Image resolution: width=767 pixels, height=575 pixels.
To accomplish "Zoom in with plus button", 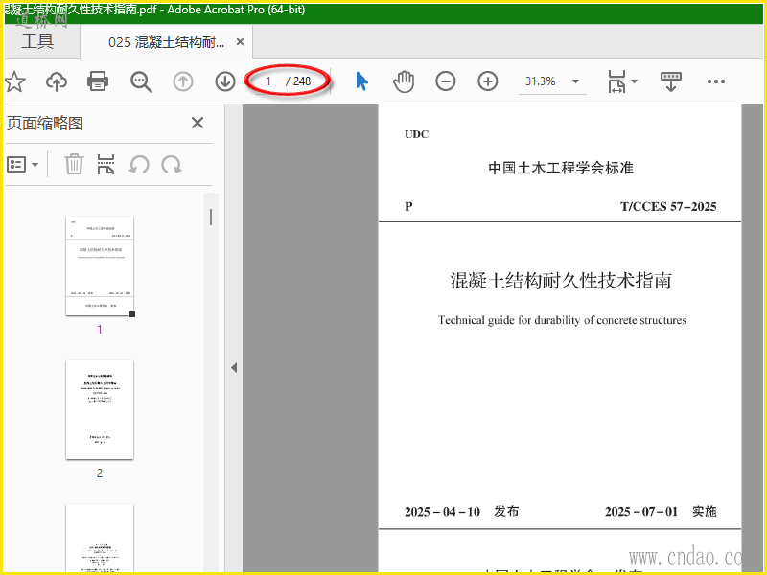I will click(x=488, y=81).
